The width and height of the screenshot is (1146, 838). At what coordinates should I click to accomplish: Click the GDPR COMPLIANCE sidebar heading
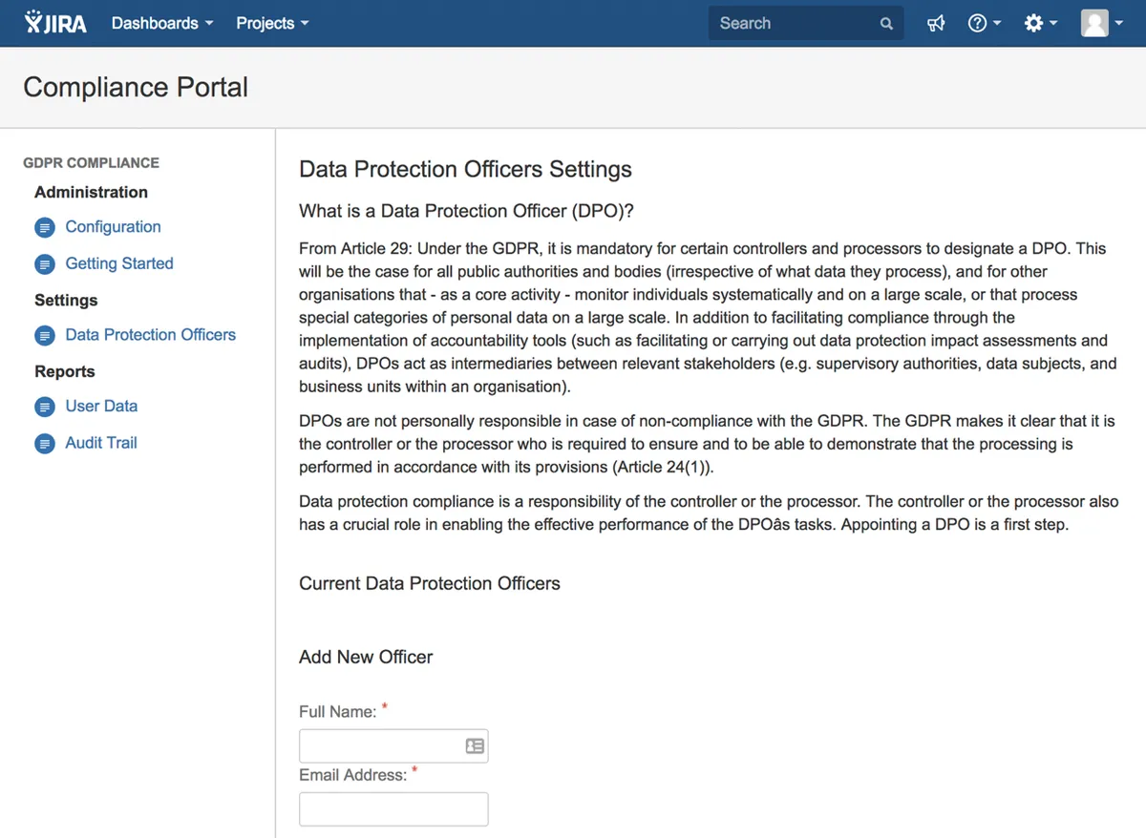[x=91, y=163]
